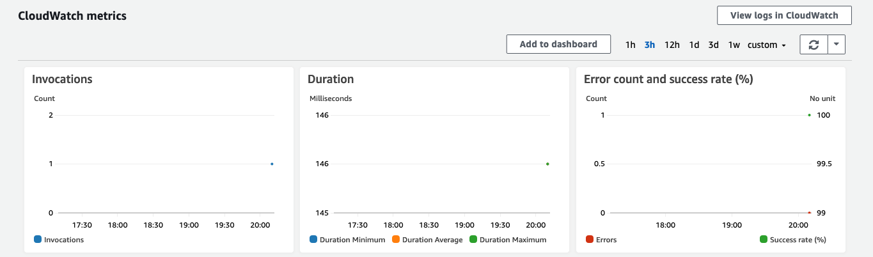
Task: Click the 20:00 tick in Duration chart
Action: pos(535,225)
